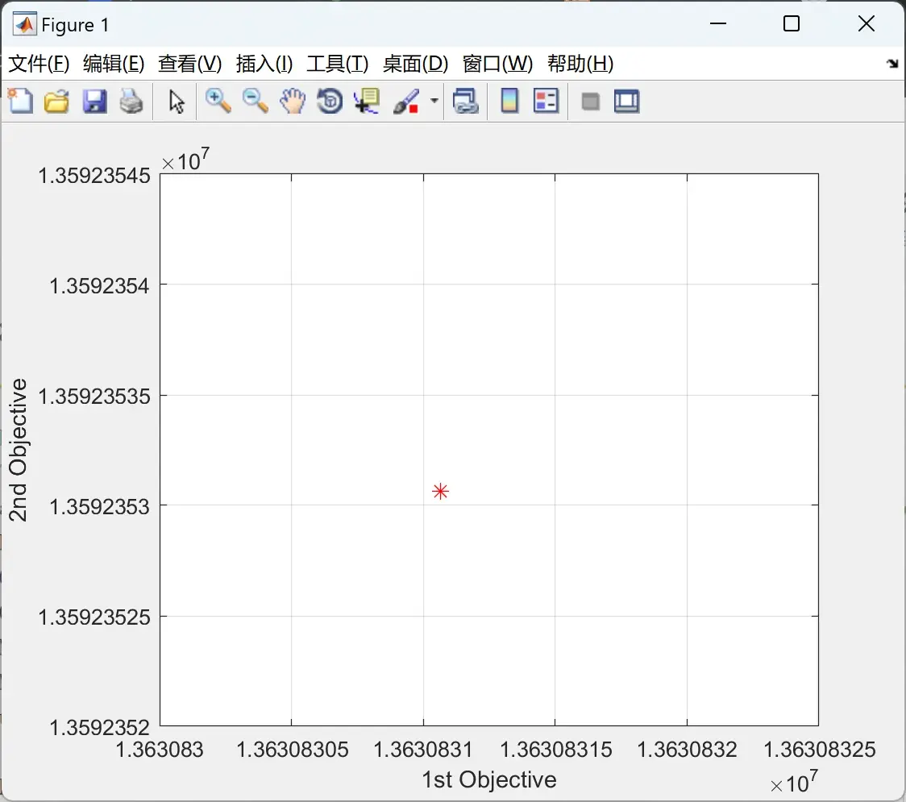Open the 文件(F) menu

click(39, 64)
